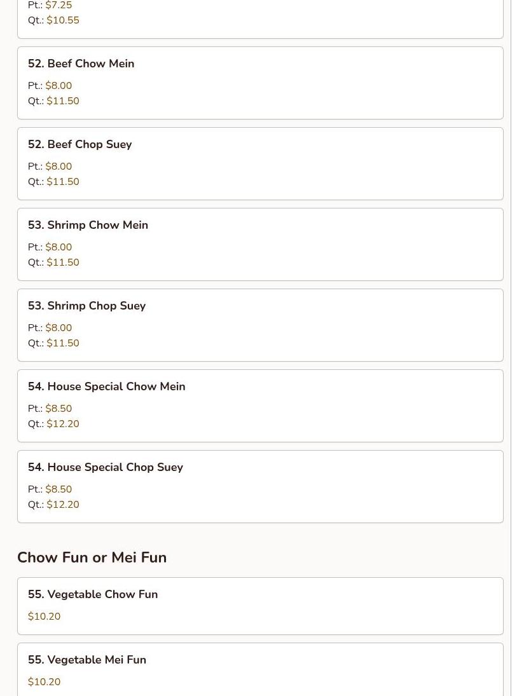Choose House Special Chow Mein quart price

62,424
